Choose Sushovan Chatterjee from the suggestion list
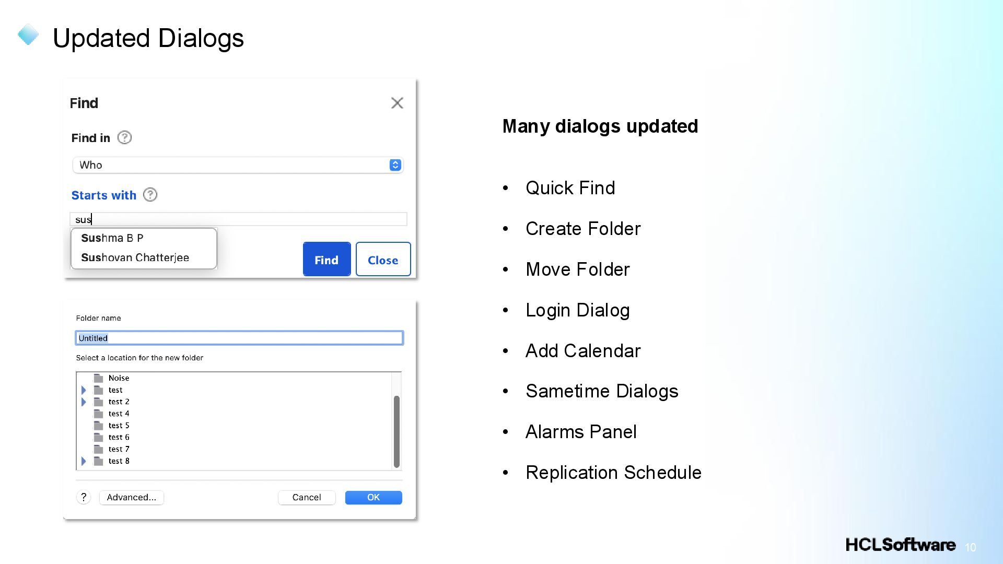1003x564 pixels. (135, 257)
